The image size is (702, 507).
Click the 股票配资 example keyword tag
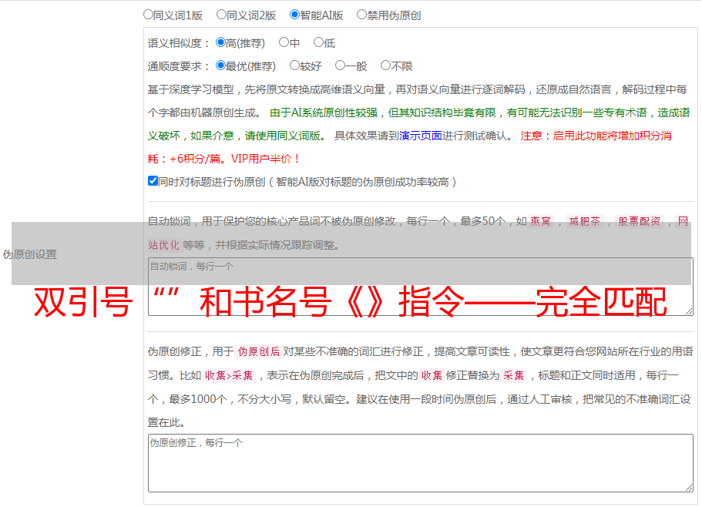click(x=640, y=221)
